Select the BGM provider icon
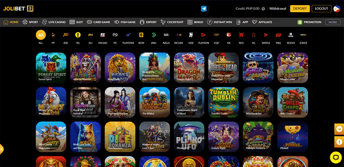This screenshot has width=344, height=167. click(x=141, y=35)
